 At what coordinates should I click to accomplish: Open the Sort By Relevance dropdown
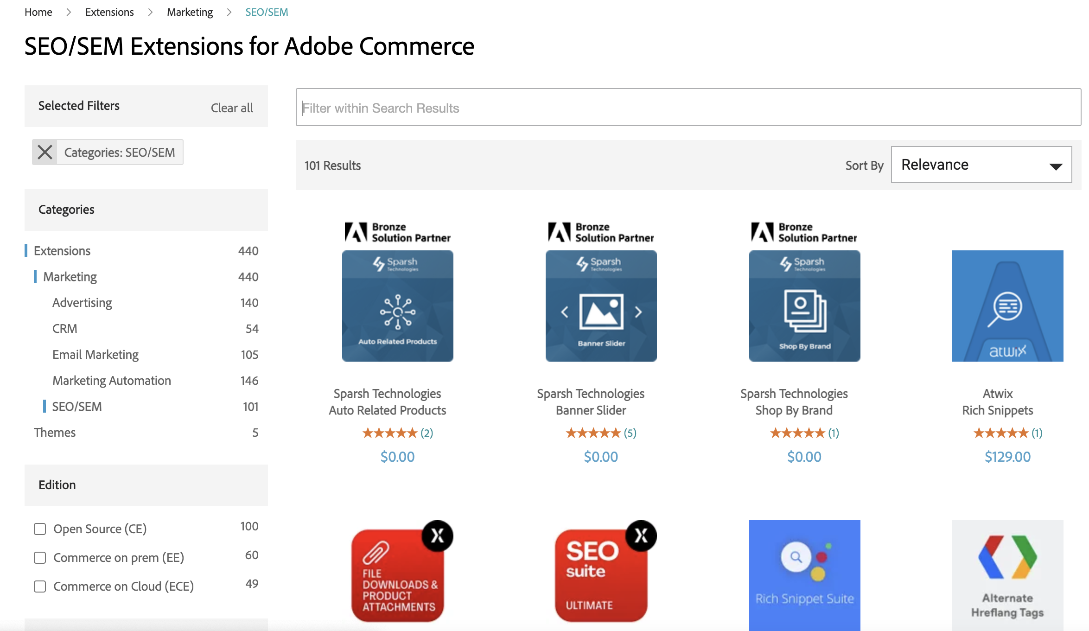(x=981, y=165)
